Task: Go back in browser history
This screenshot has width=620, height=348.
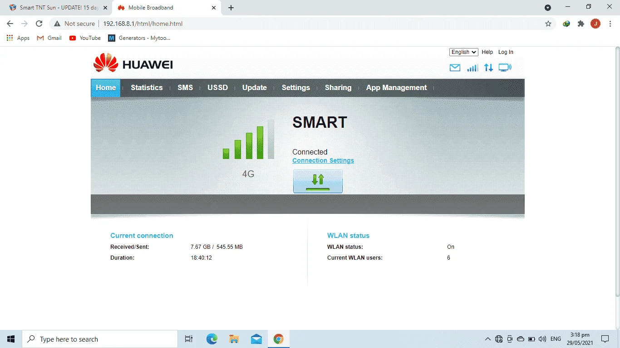Action: tap(10, 24)
